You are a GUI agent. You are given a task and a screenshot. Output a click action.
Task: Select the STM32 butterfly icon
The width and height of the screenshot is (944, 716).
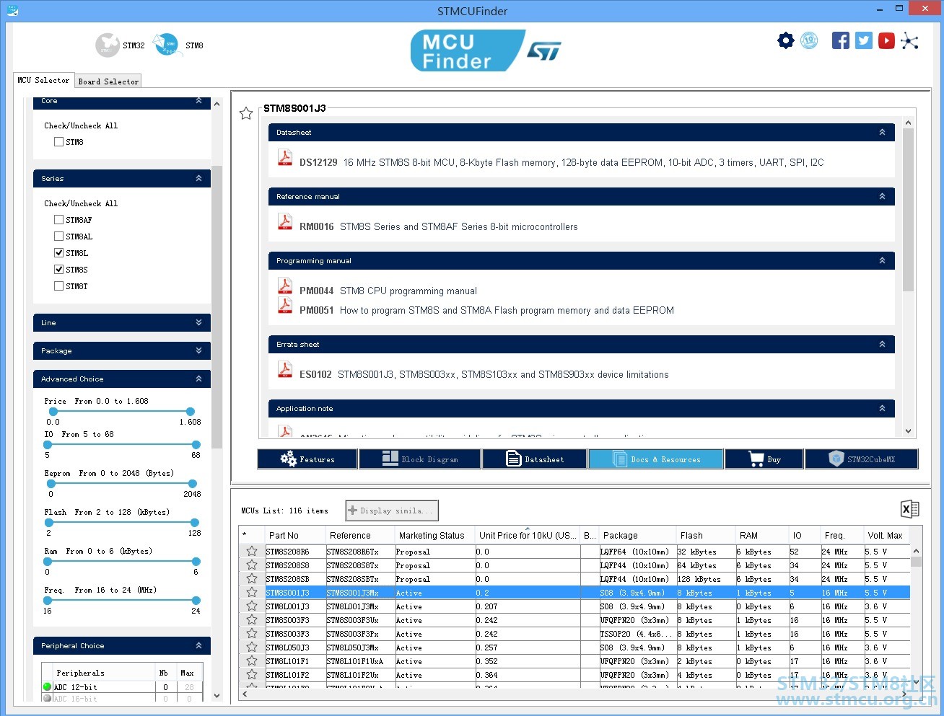pos(108,45)
